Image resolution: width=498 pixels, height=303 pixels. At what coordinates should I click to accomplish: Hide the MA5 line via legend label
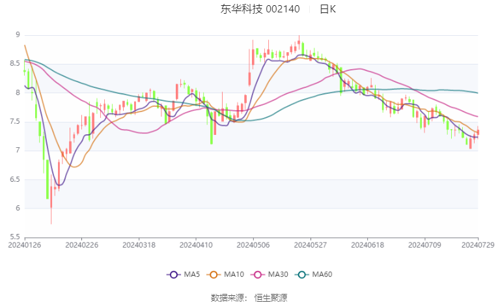pos(192,274)
